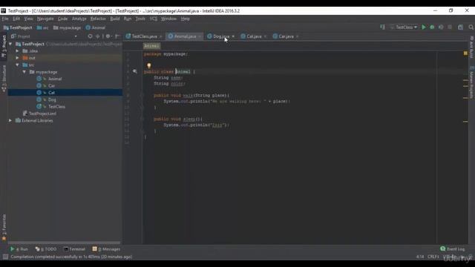Run TestClass with the green play button
Image resolution: width=475 pixels, height=267 pixels.
click(424, 27)
